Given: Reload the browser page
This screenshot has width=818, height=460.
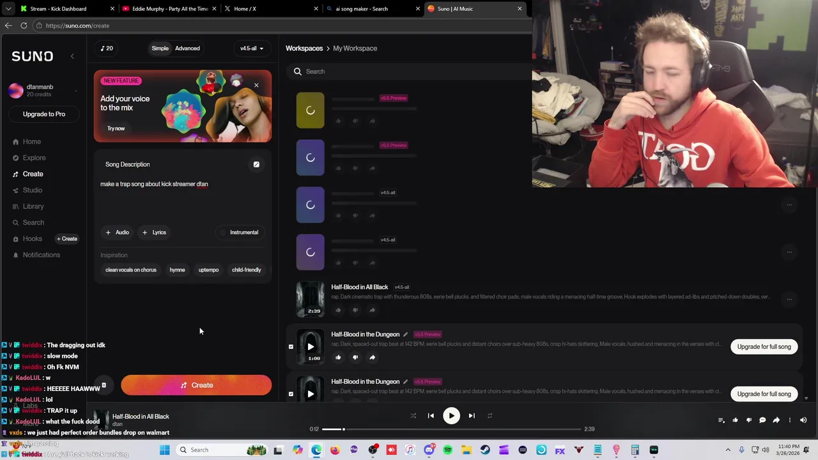Looking at the screenshot, I should pyautogui.click(x=24, y=26).
